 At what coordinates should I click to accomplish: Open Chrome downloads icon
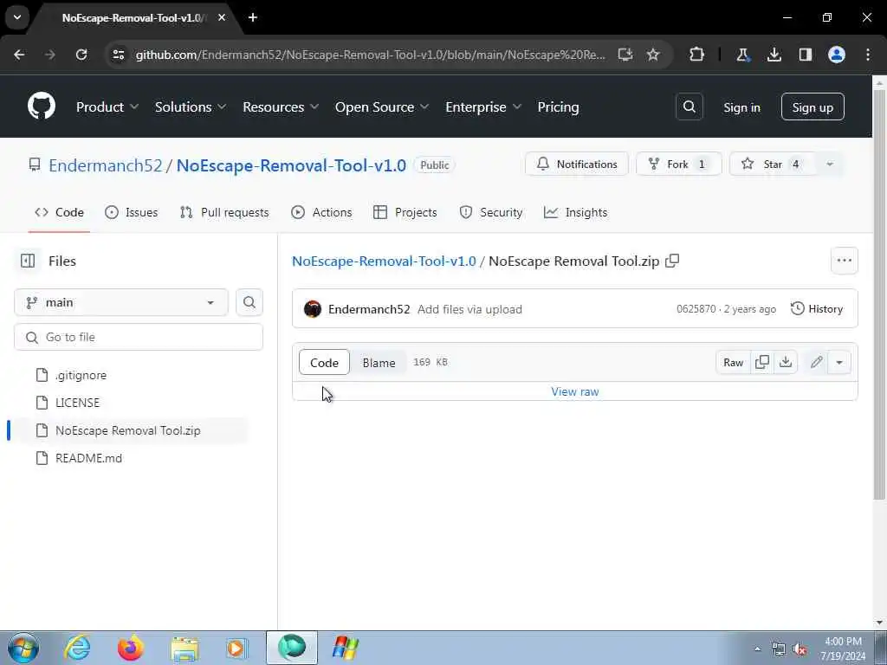[774, 55]
